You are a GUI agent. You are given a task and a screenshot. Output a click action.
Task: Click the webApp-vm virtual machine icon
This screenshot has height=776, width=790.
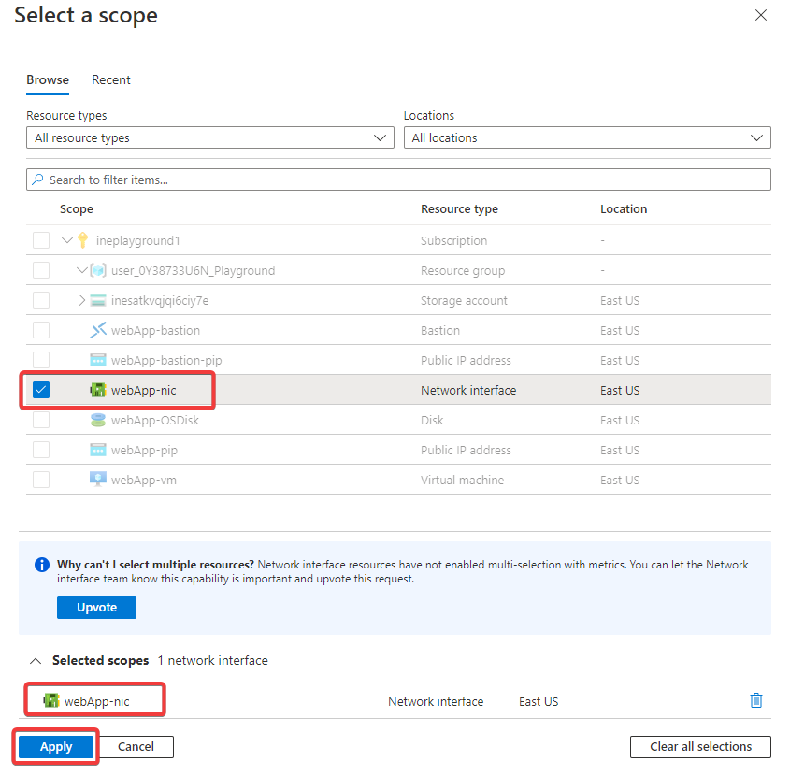pos(97,480)
